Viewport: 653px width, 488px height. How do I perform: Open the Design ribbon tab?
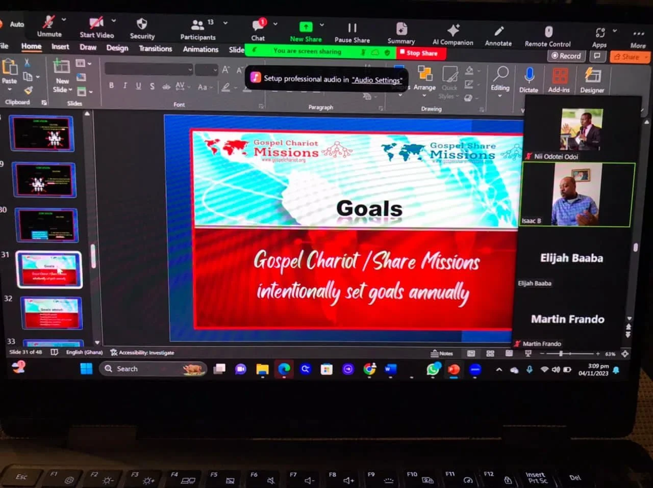coord(117,48)
